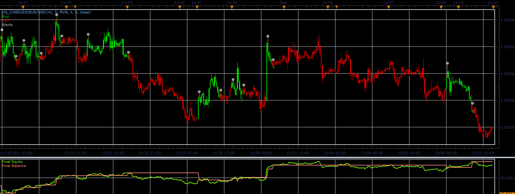Screen dimensions: 515x194
Task: Click the 11/30 03:00 time label
Action: click(261, 153)
